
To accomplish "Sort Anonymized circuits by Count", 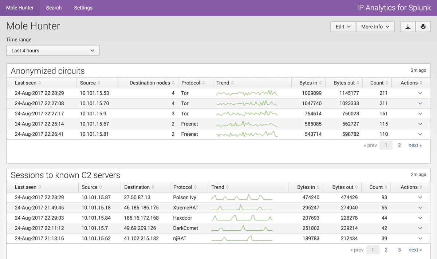I will 379,83.
